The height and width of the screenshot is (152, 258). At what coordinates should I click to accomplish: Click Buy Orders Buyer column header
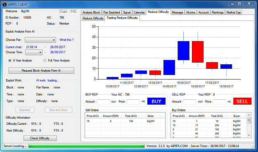click(237, 116)
